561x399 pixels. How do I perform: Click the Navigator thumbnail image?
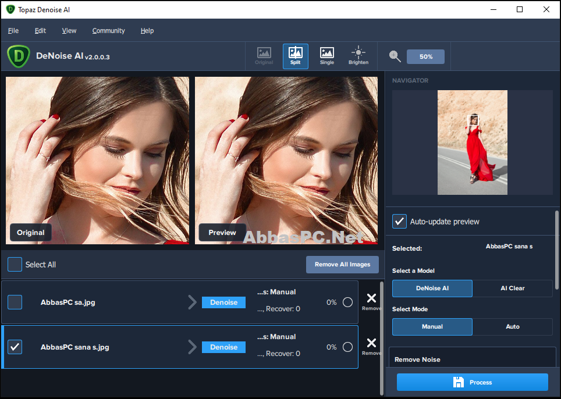click(x=473, y=142)
